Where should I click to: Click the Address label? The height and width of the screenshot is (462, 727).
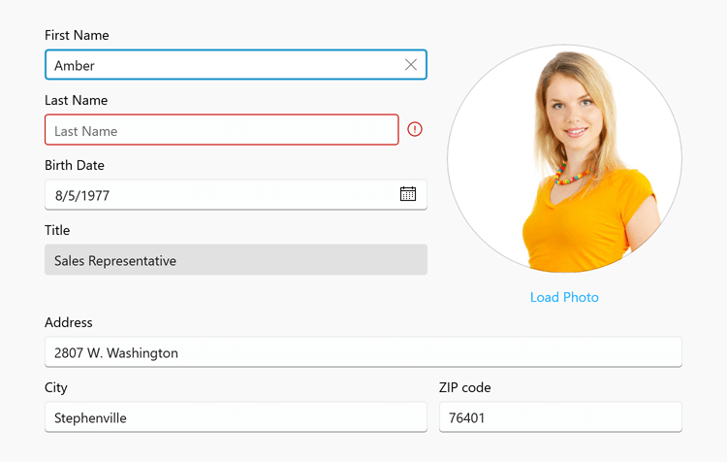[69, 322]
